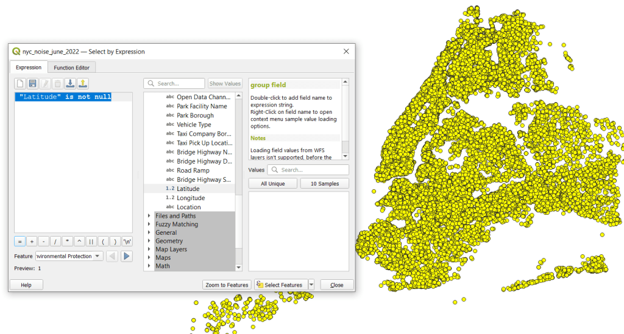Open the Select Features options arrow

point(311,285)
